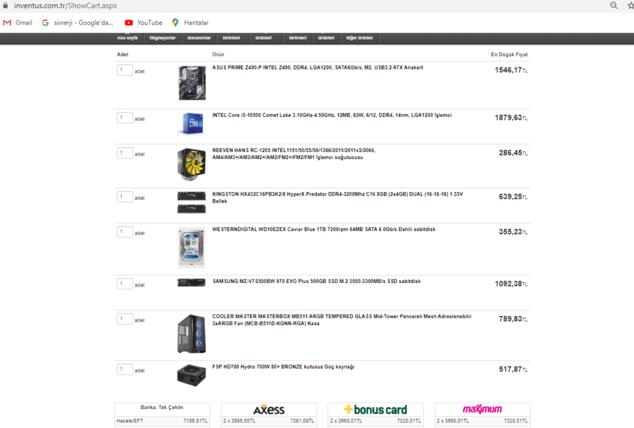Open the INTEL Core i5-10500 Comet Lake link
634x428 pixels.
[x=332, y=115]
